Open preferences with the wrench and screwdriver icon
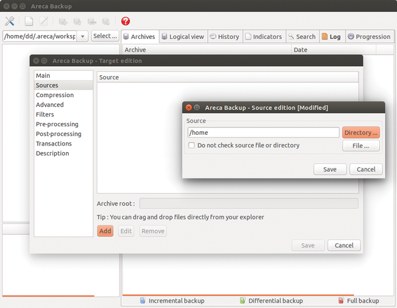 [10, 21]
